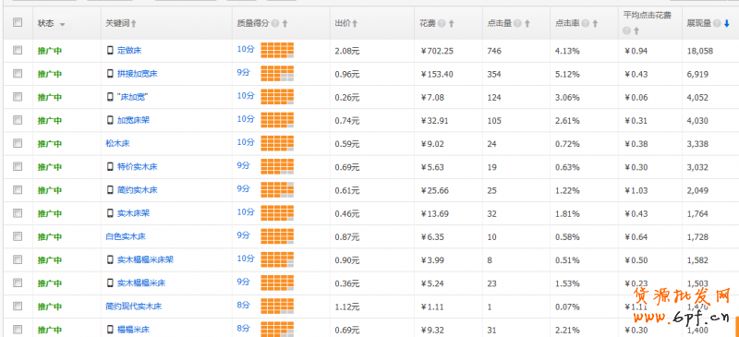
Task: Click blue sort arrow on 展现量
Action: point(727,23)
